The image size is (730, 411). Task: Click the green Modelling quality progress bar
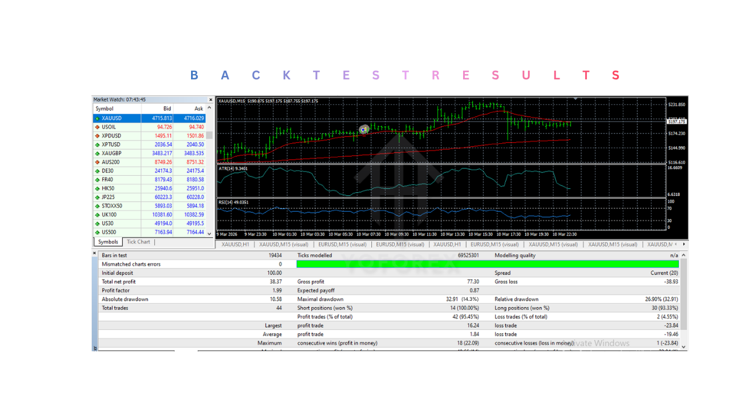(x=488, y=264)
